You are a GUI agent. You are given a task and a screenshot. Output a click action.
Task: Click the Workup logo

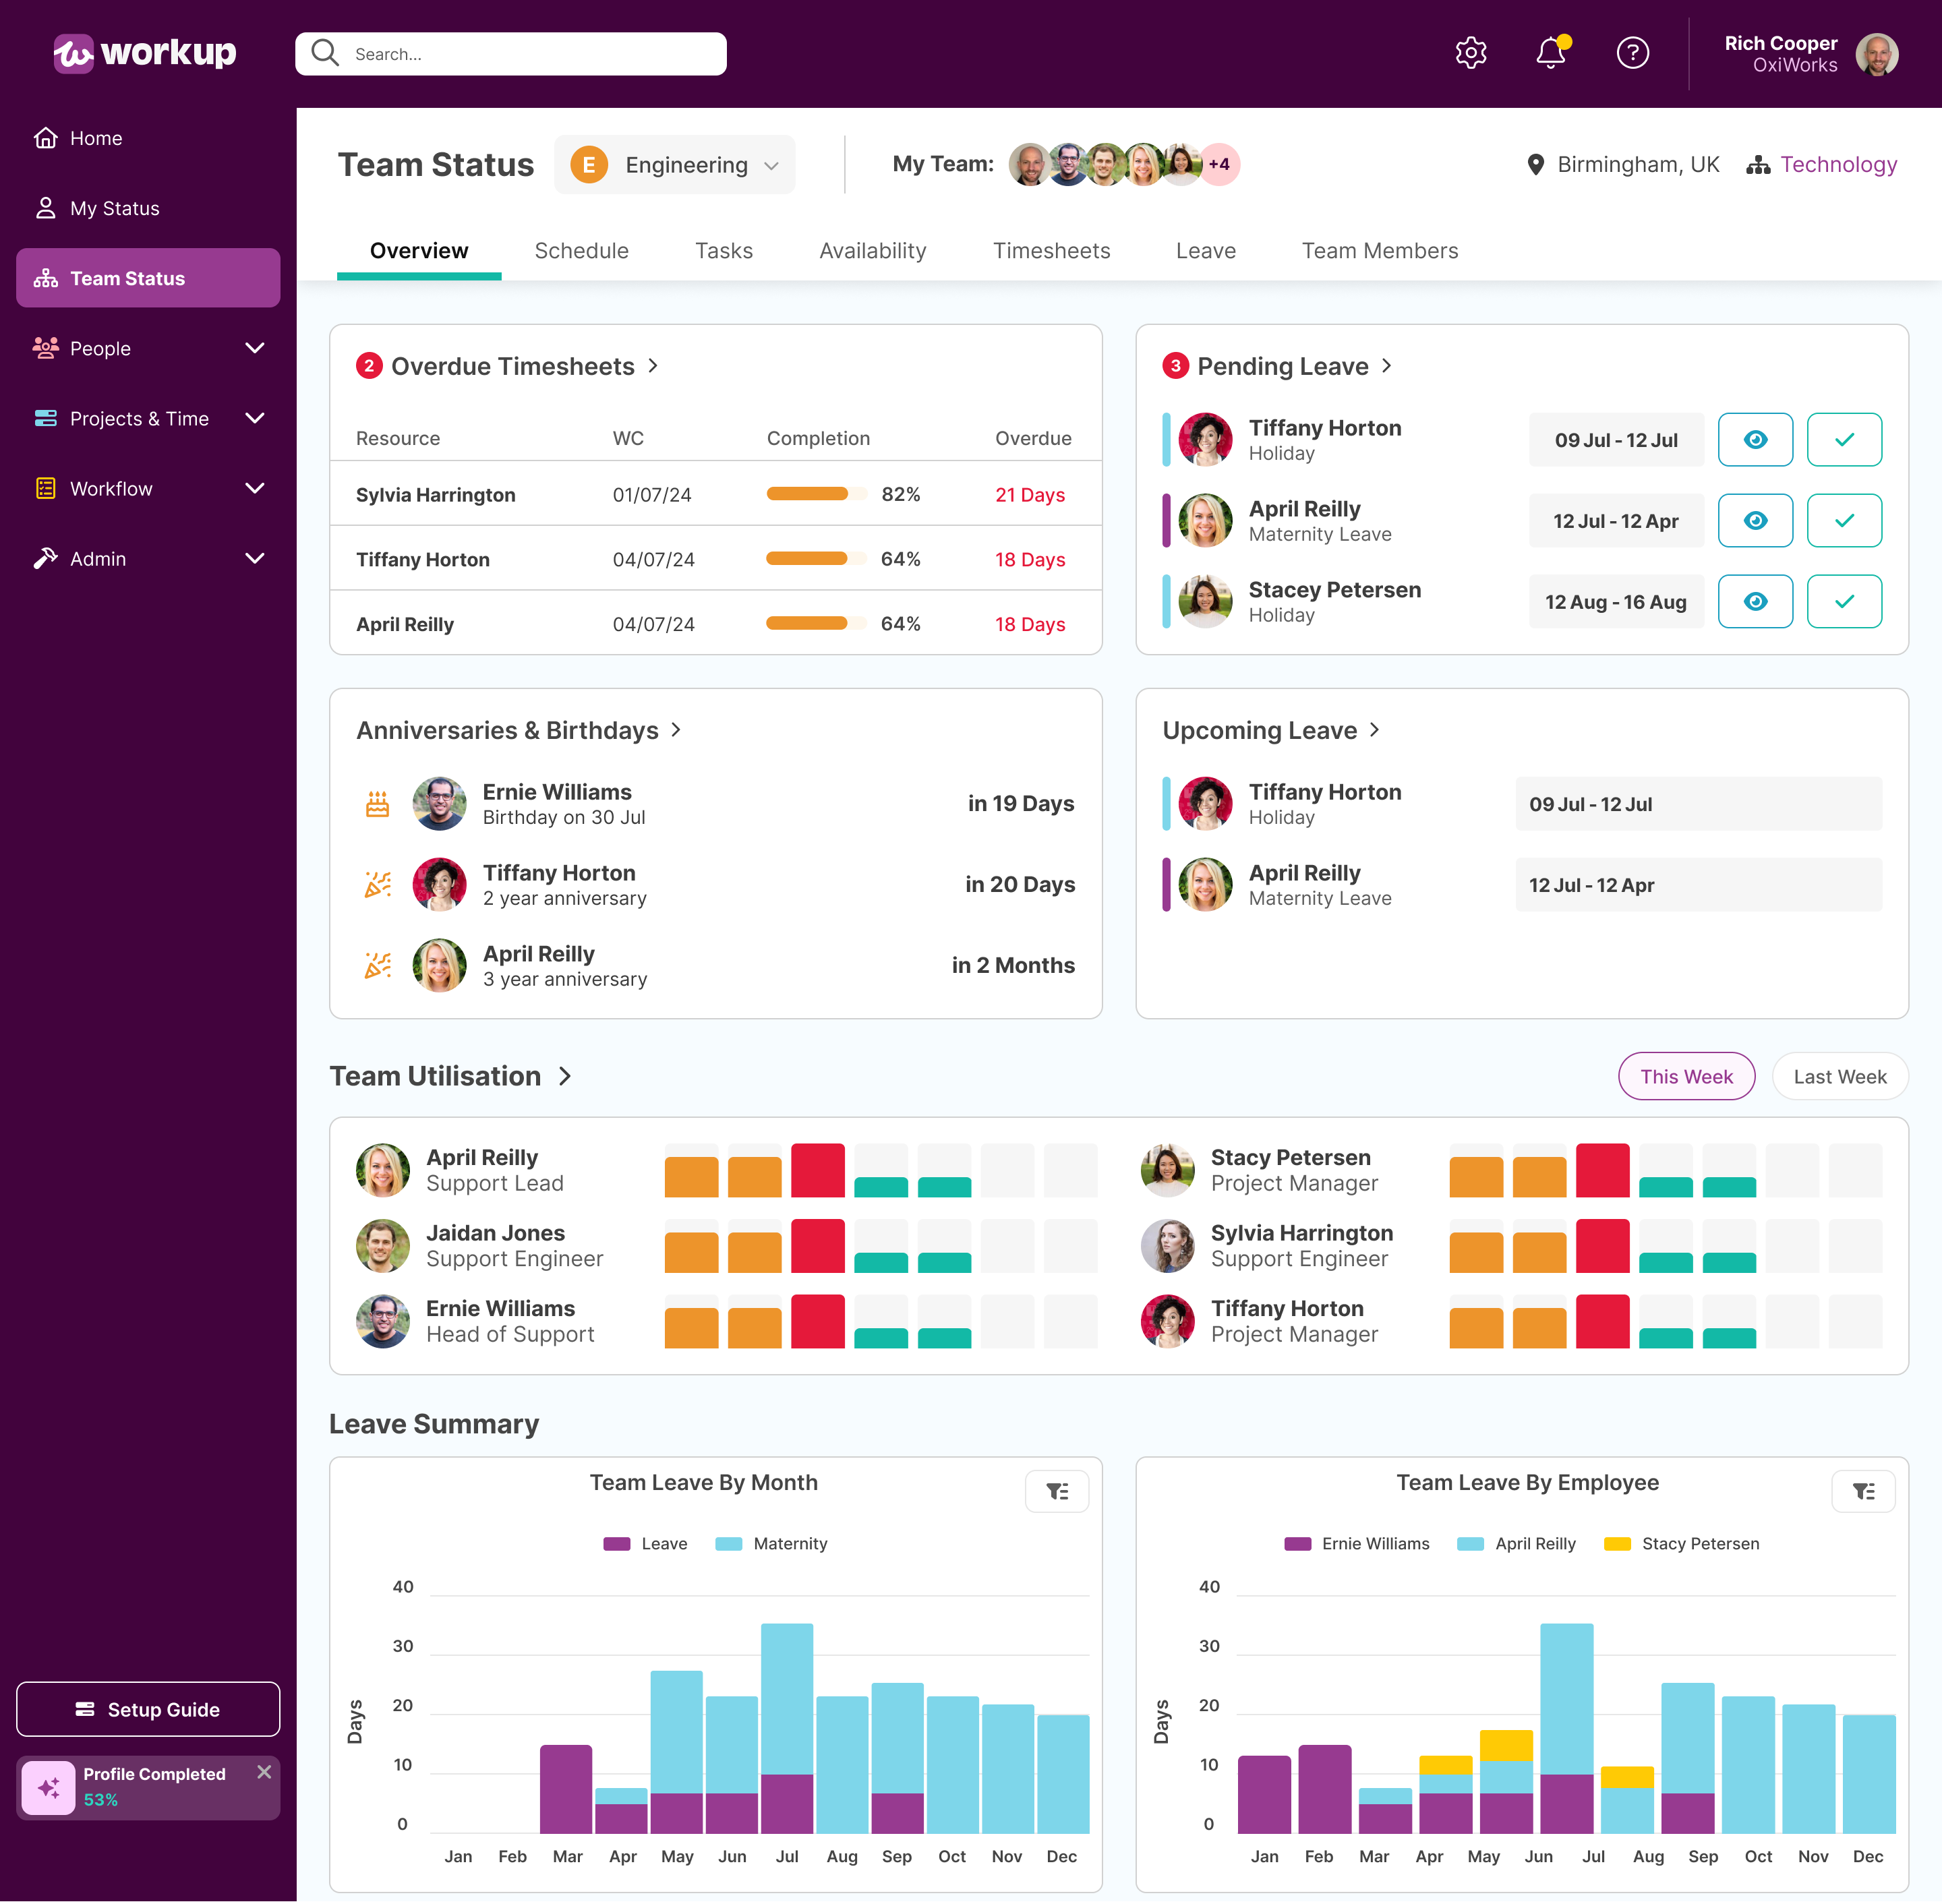(144, 53)
